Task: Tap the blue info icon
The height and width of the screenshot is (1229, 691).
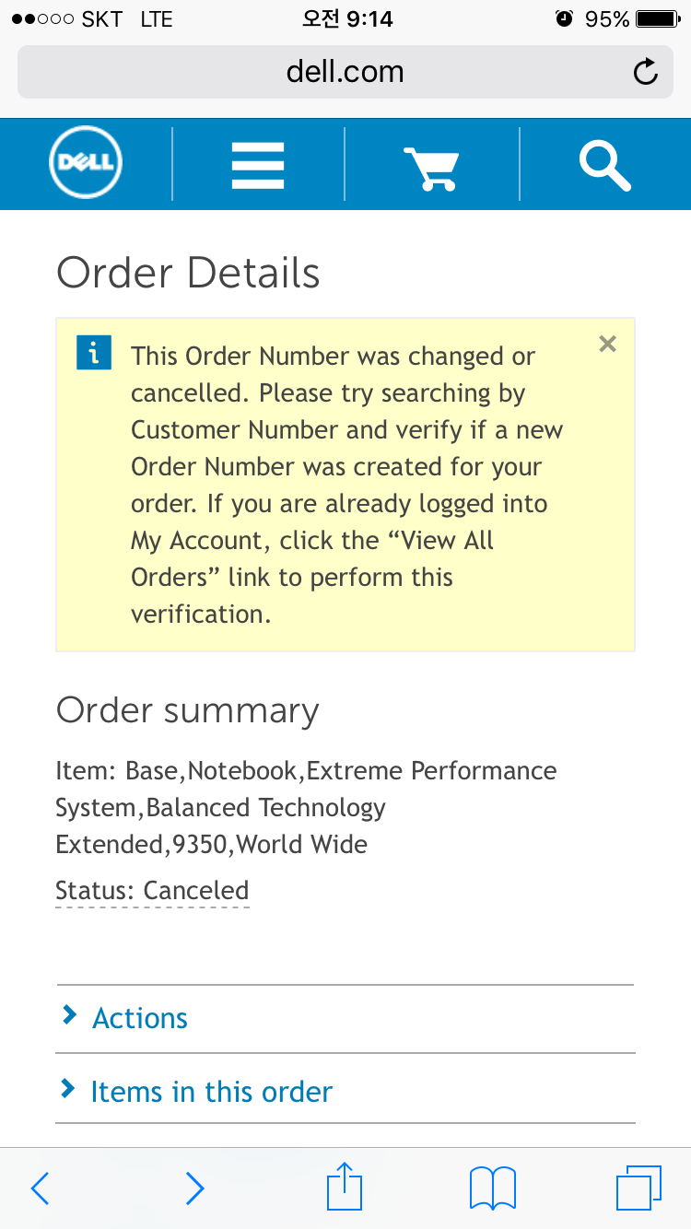Action: [x=93, y=354]
